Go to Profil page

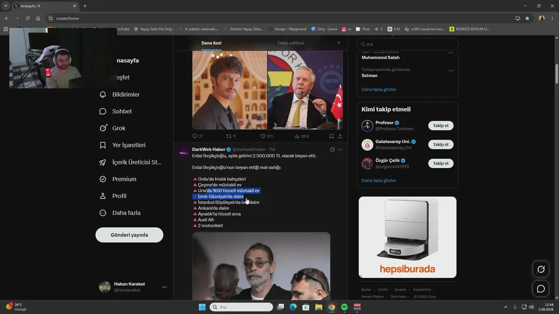tap(113, 196)
